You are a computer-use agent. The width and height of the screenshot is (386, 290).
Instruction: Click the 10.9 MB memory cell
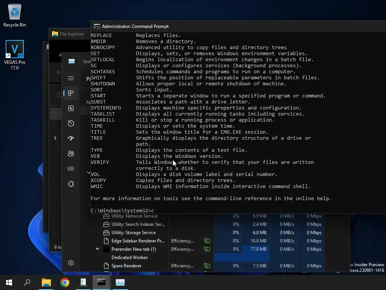[x=256, y=241]
